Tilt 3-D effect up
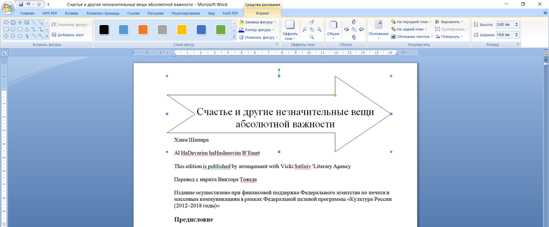 (354, 22)
